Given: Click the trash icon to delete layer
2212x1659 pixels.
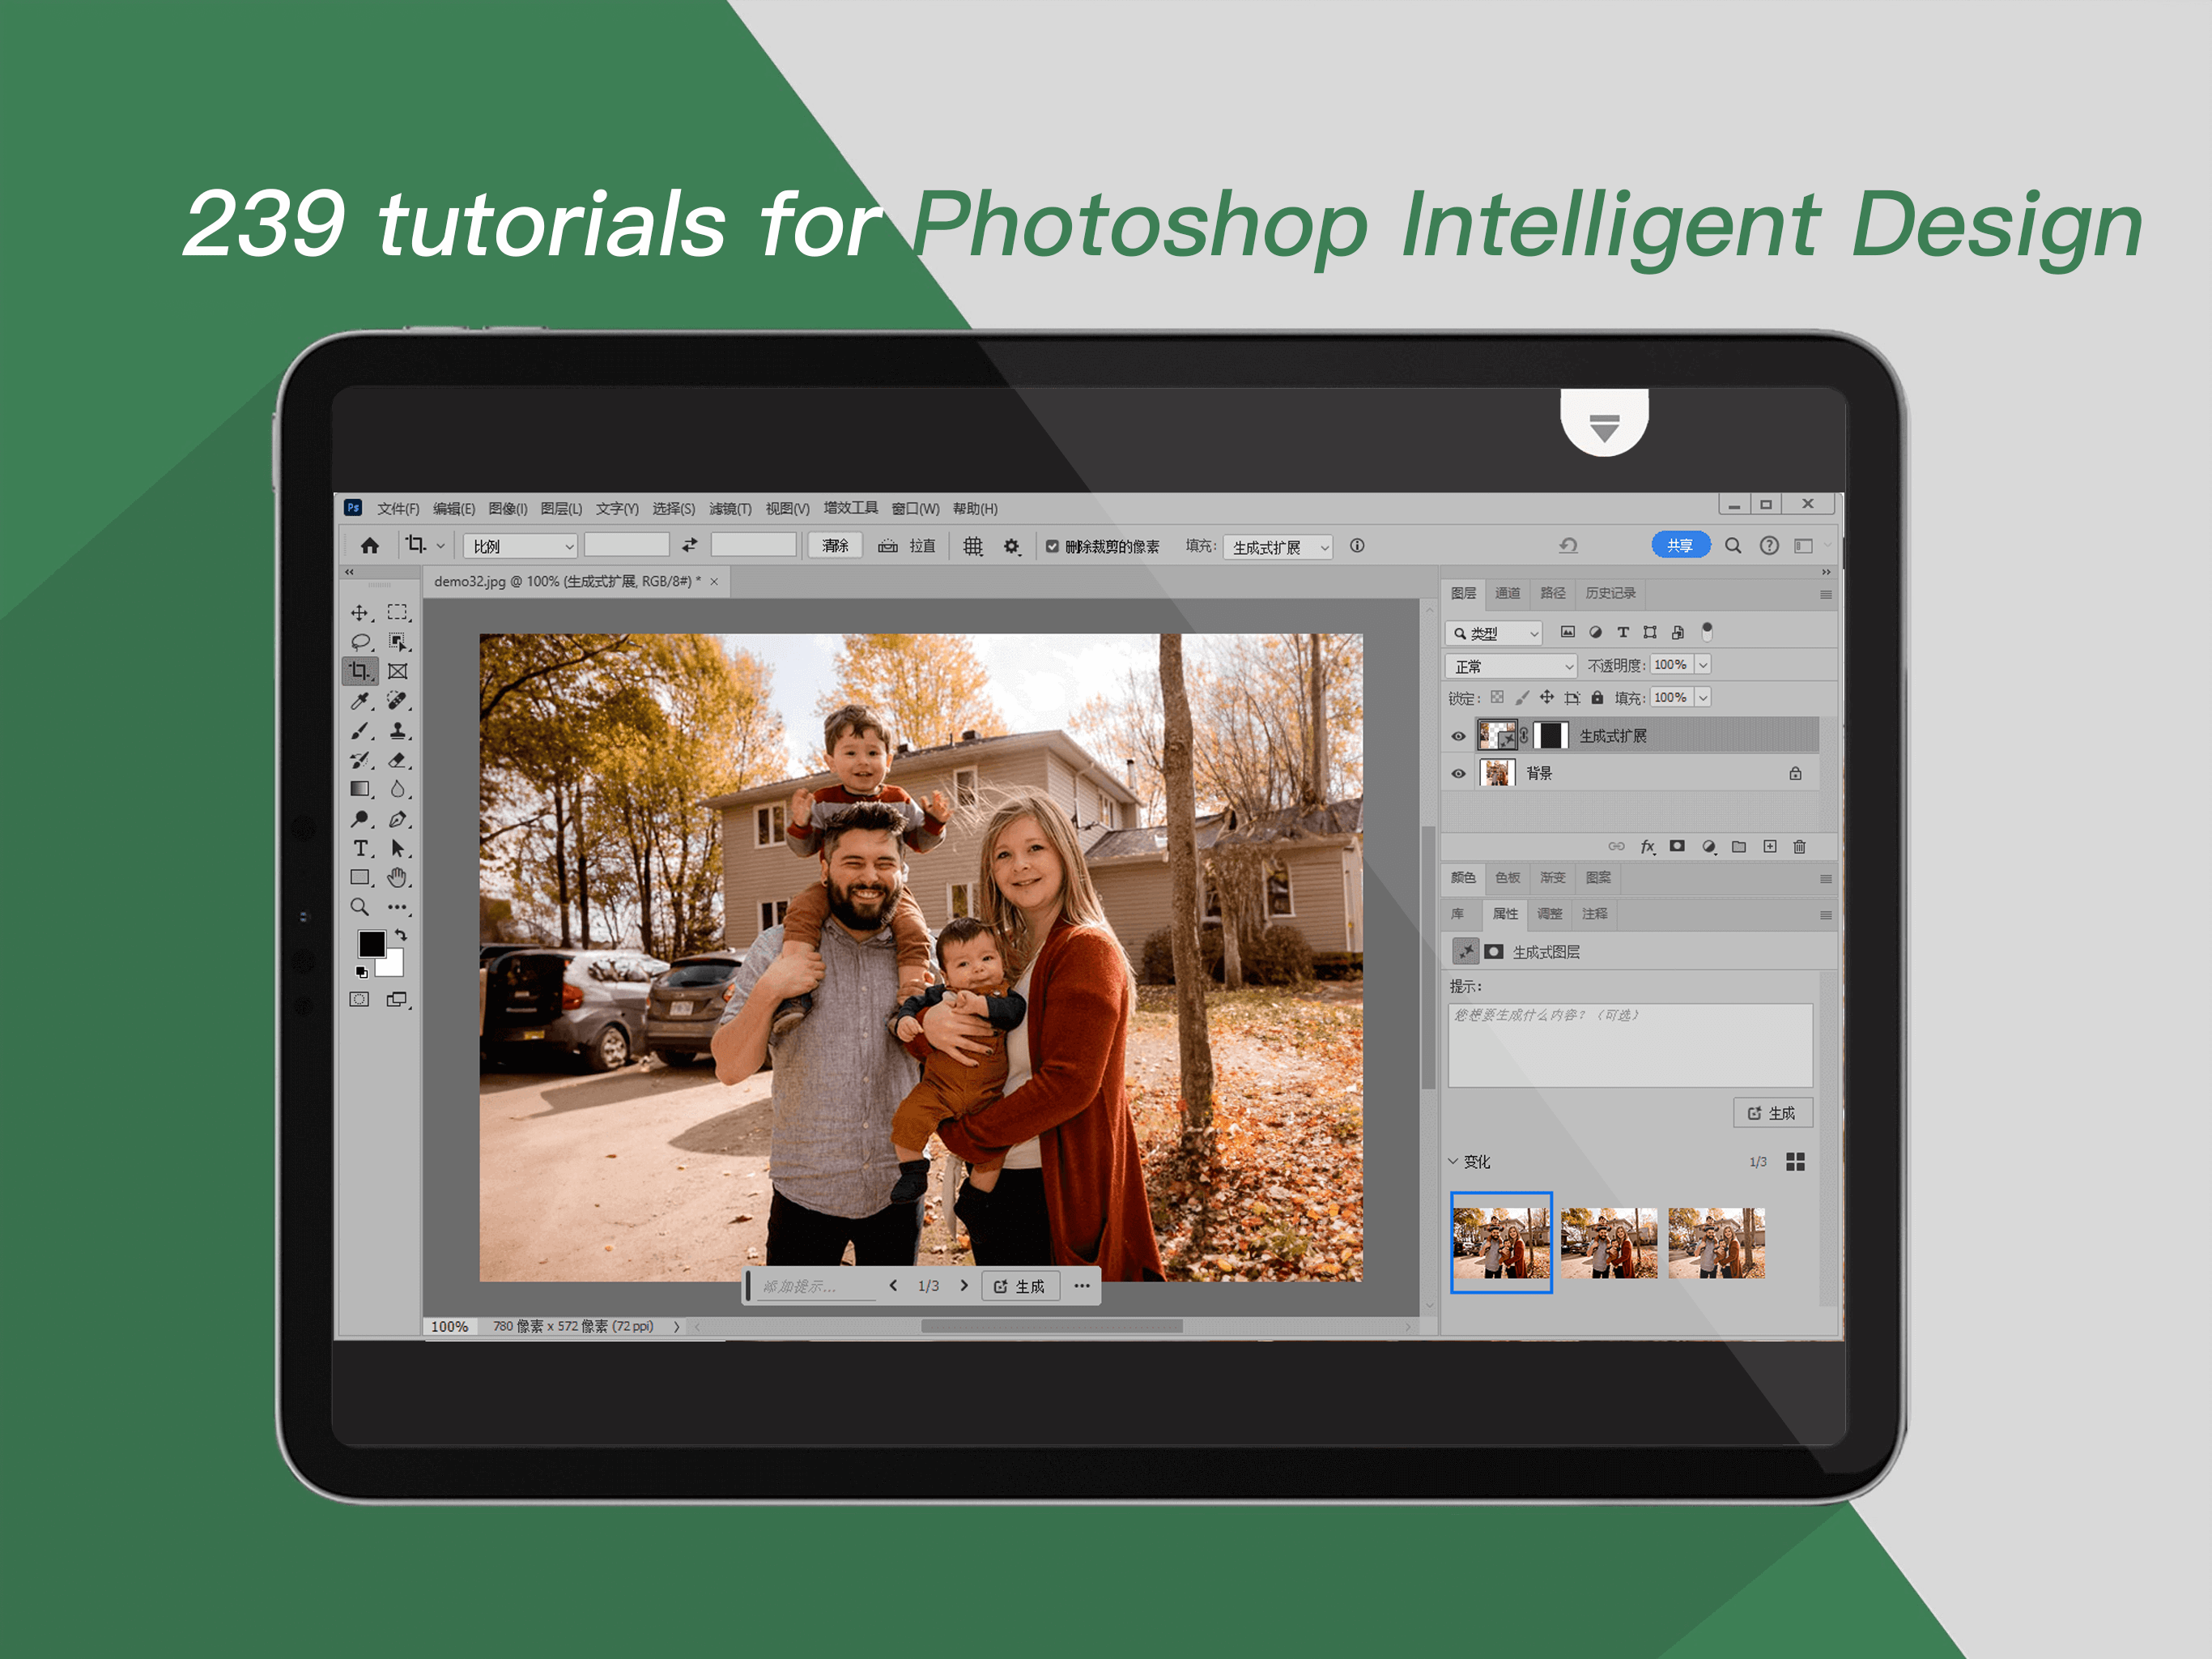Looking at the screenshot, I should pyautogui.click(x=1799, y=847).
